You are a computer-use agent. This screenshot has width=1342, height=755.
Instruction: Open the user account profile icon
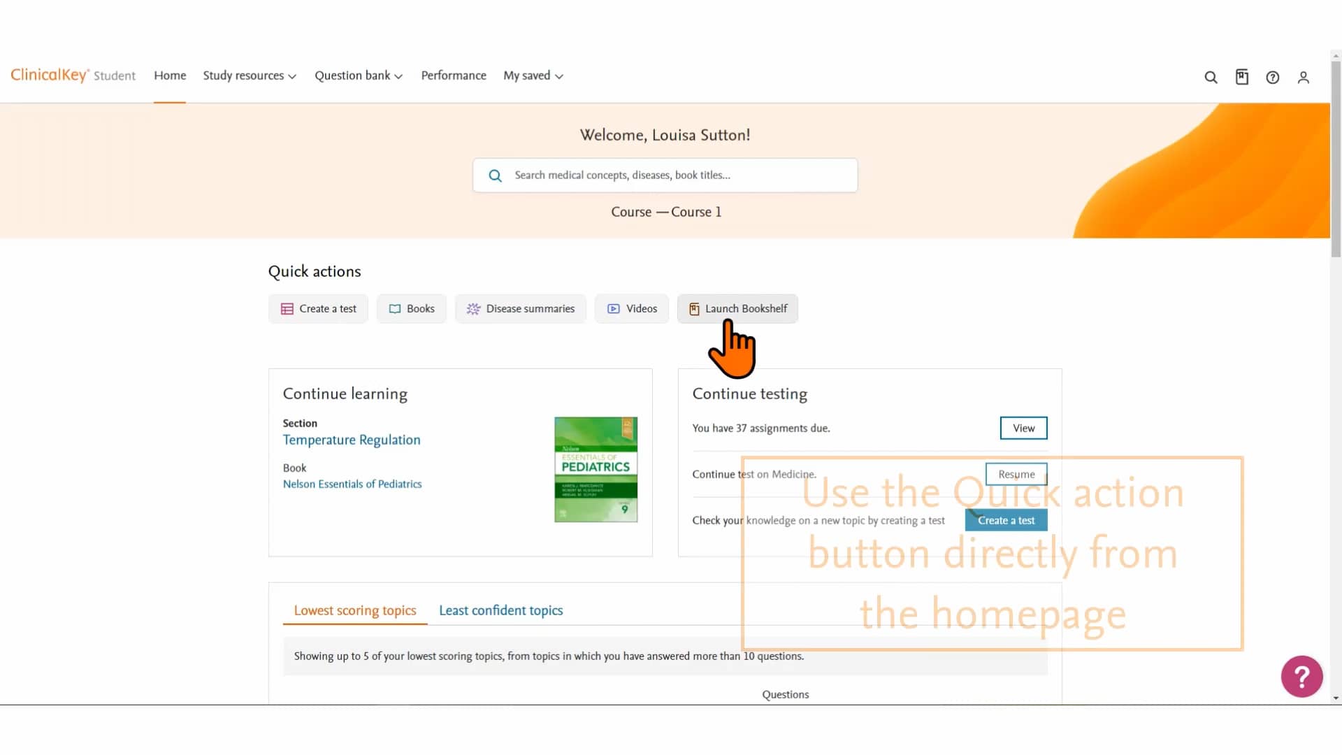pyautogui.click(x=1304, y=77)
